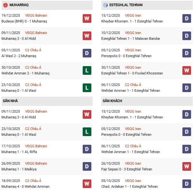Click the W badge for Budaiya vs Muharraq
The image size is (193, 190).
coord(87,18)
